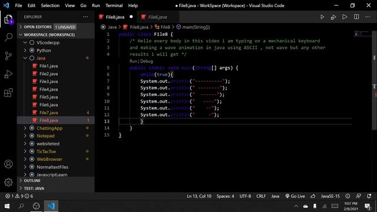The height and width of the screenshot is (212, 377).
Task: Open the Go menu
Action: point(83,5)
